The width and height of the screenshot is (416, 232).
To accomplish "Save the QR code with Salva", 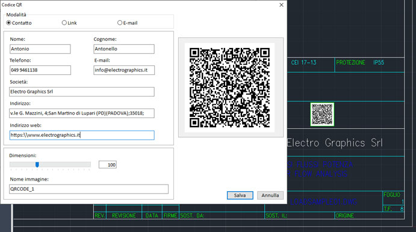I will point(240,195).
